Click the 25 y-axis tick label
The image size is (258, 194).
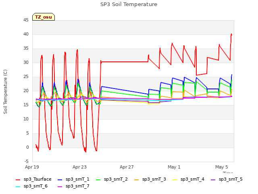(x=26, y=76)
